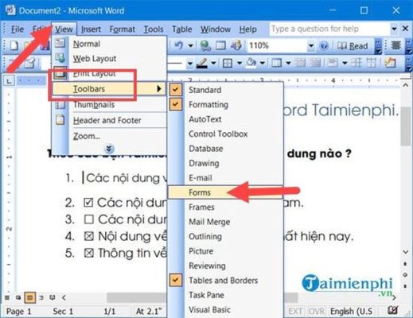This screenshot has height=318, width=413.
Task: Toggle EXT mode in the status bar
Action: 295,311
